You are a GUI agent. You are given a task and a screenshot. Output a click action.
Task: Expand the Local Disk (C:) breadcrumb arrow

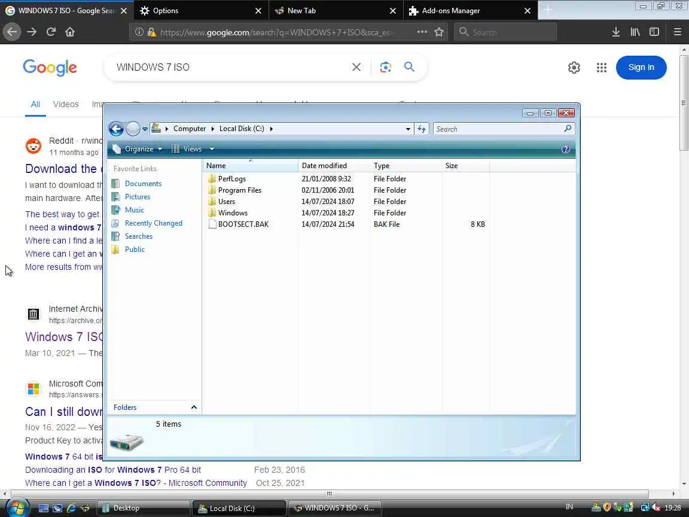coord(271,129)
